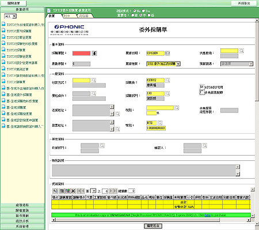This screenshot has width=259, height=230.
Task: Click the main form vertical scrollbar thumb
Action: (x=257, y=62)
